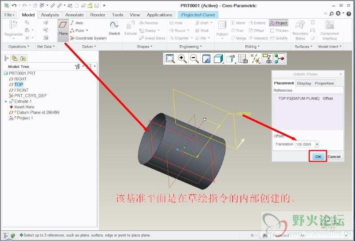The image size is (355, 241).
Task: Expand the Engineering group menu
Action: click(x=190, y=47)
